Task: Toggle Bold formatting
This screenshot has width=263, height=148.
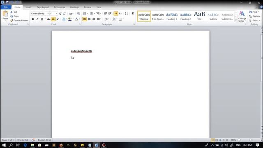Action: (x=33, y=19)
